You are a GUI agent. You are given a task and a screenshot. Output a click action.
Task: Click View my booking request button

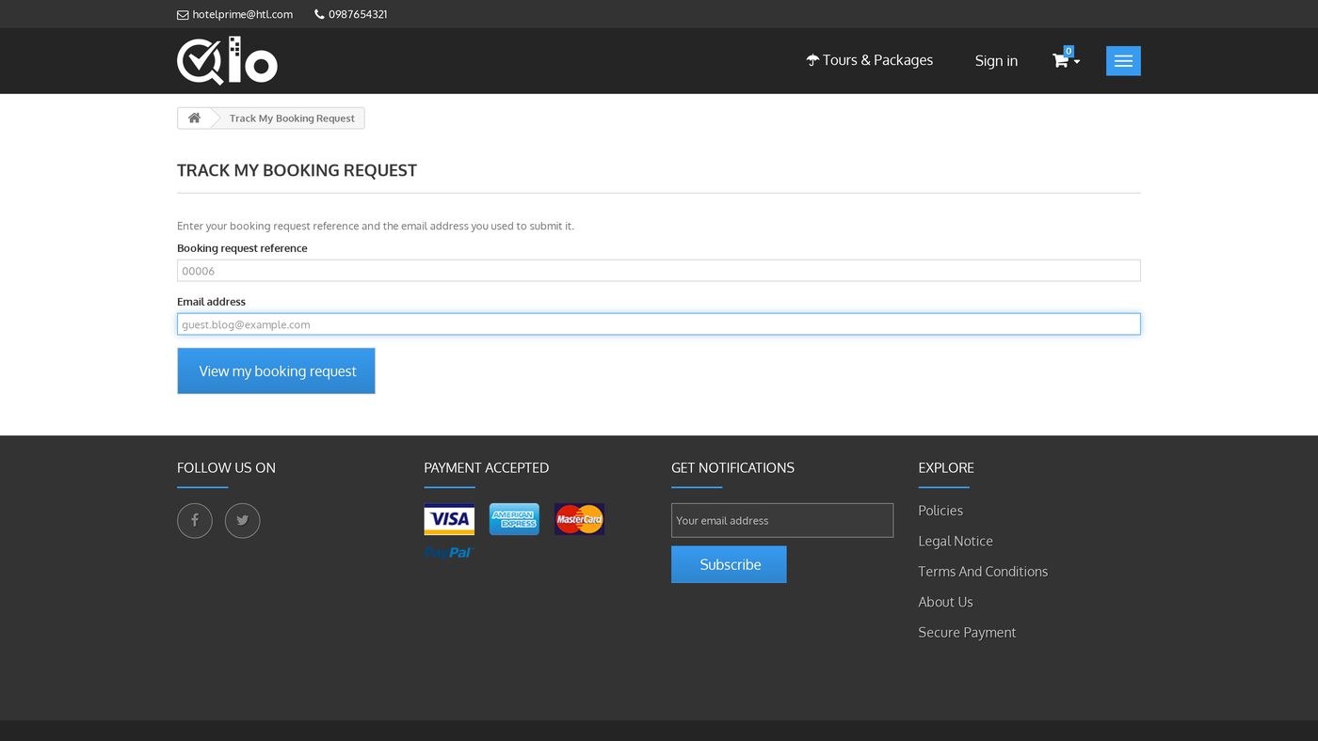pos(276,371)
